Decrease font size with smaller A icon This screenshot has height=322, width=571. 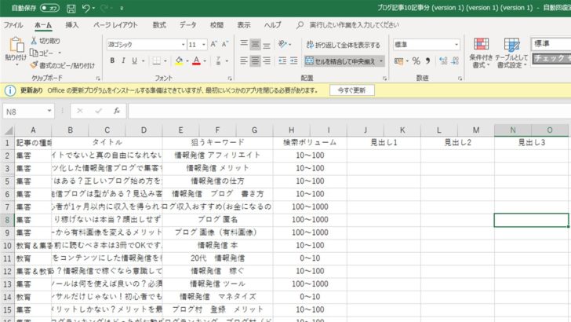(x=225, y=44)
